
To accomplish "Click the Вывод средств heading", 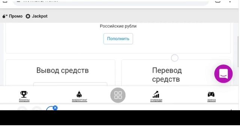I will point(63,70).
